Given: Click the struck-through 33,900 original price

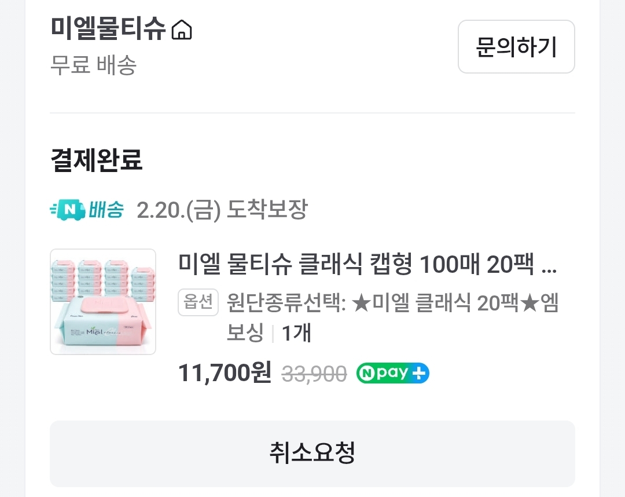Looking at the screenshot, I should (314, 374).
